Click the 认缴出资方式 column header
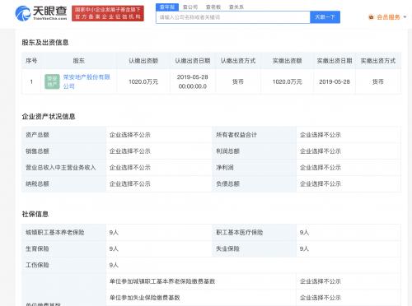The width and height of the screenshot is (412, 306). tap(238, 61)
